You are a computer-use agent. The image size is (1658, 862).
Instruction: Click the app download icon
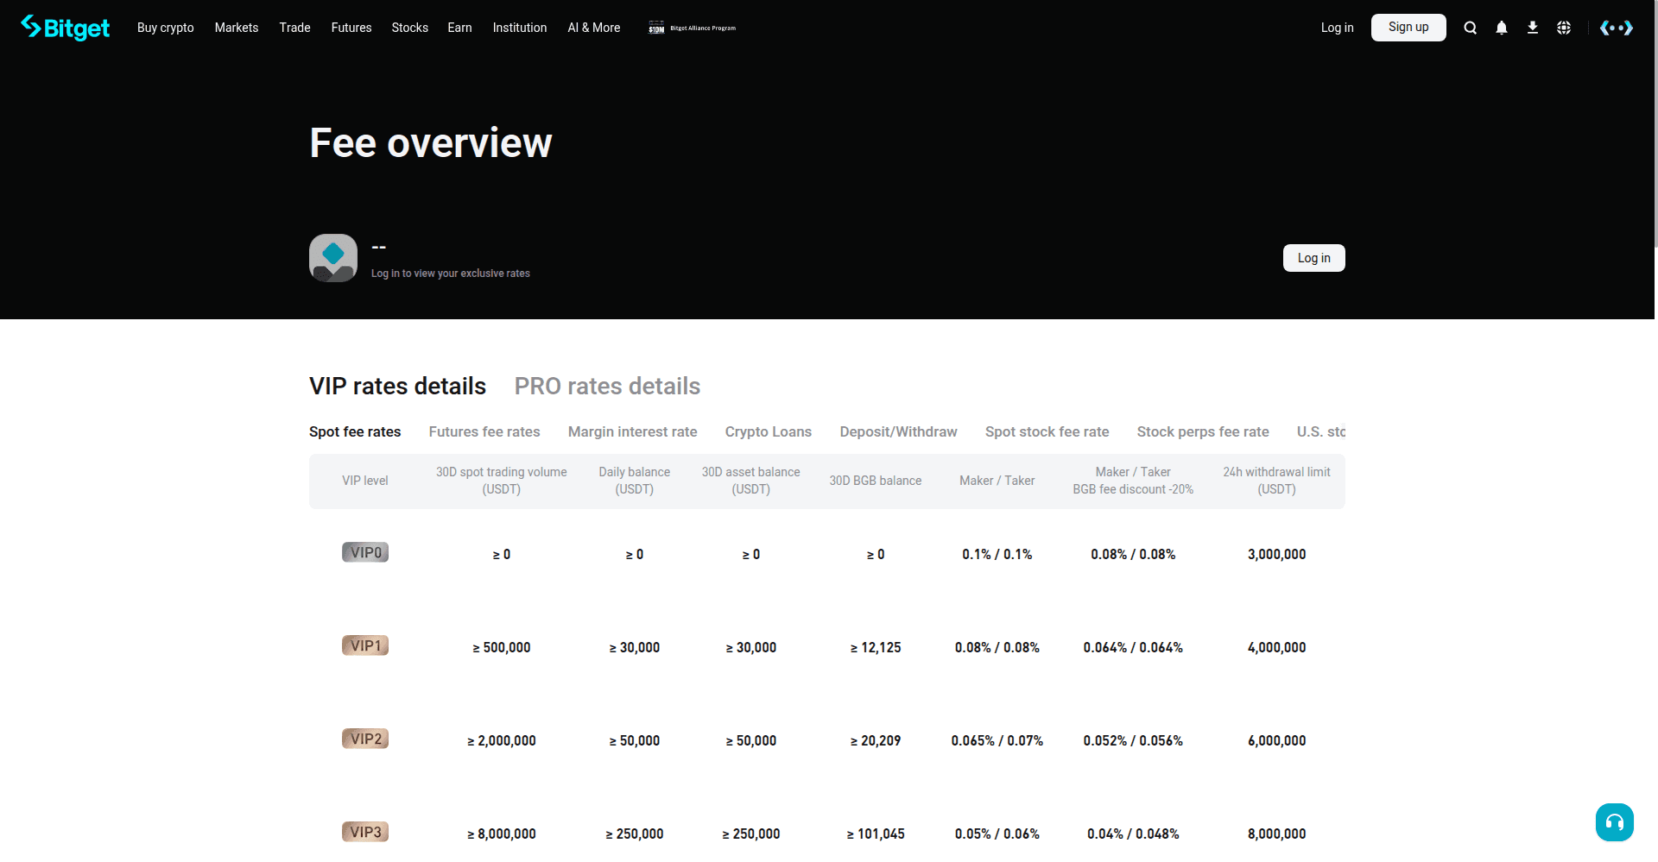[1533, 28]
